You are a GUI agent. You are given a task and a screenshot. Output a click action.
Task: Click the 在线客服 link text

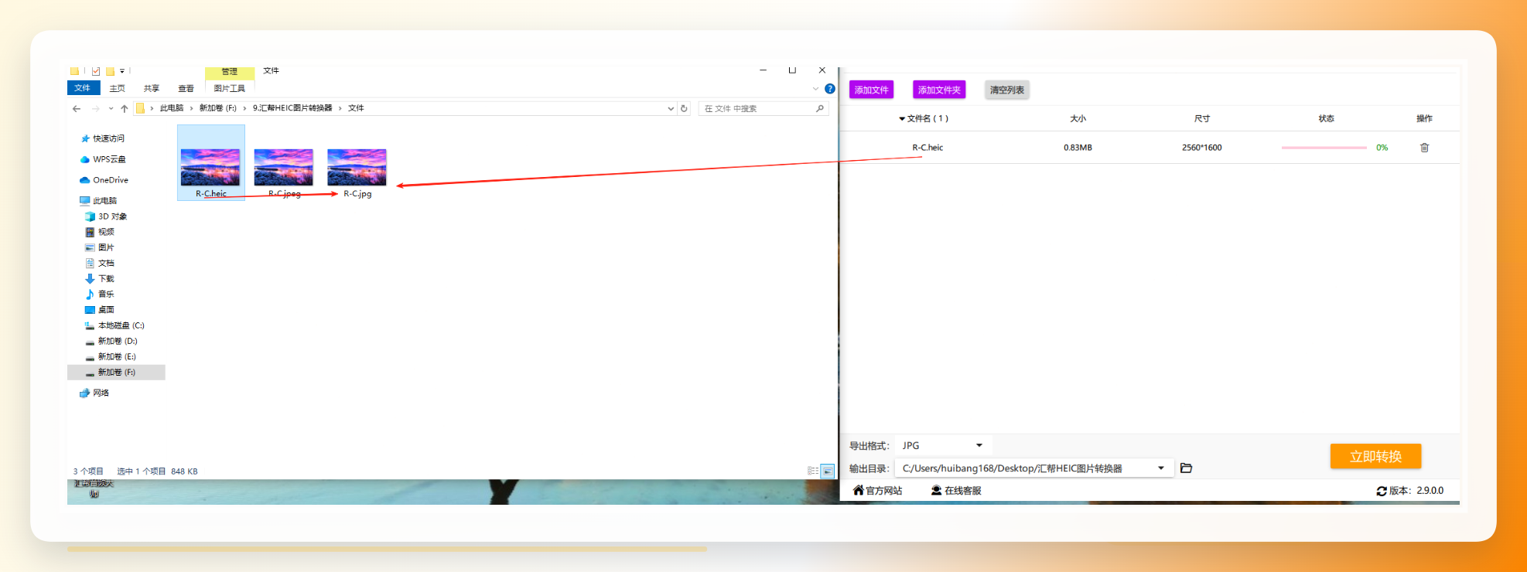click(963, 491)
